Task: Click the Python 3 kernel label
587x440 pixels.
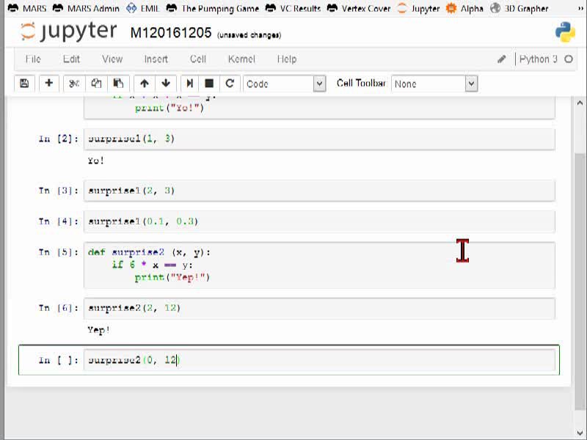Action: point(538,59)
